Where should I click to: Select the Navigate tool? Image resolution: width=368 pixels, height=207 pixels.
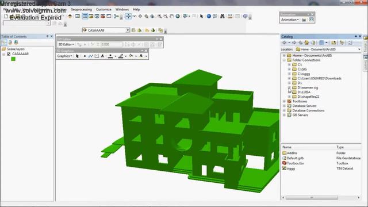click(x=128, y=16)
